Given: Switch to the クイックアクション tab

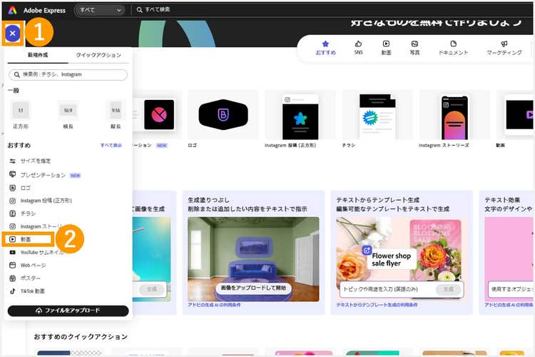Looking at the screenshot, I should coord(98,55).
